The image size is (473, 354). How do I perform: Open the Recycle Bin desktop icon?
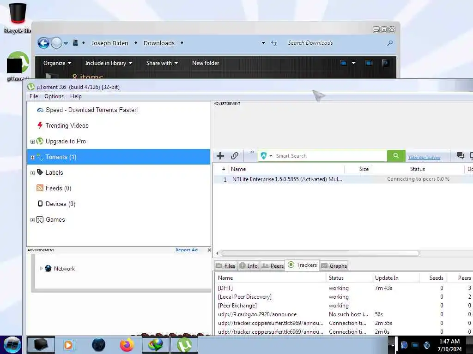(18, 18)
